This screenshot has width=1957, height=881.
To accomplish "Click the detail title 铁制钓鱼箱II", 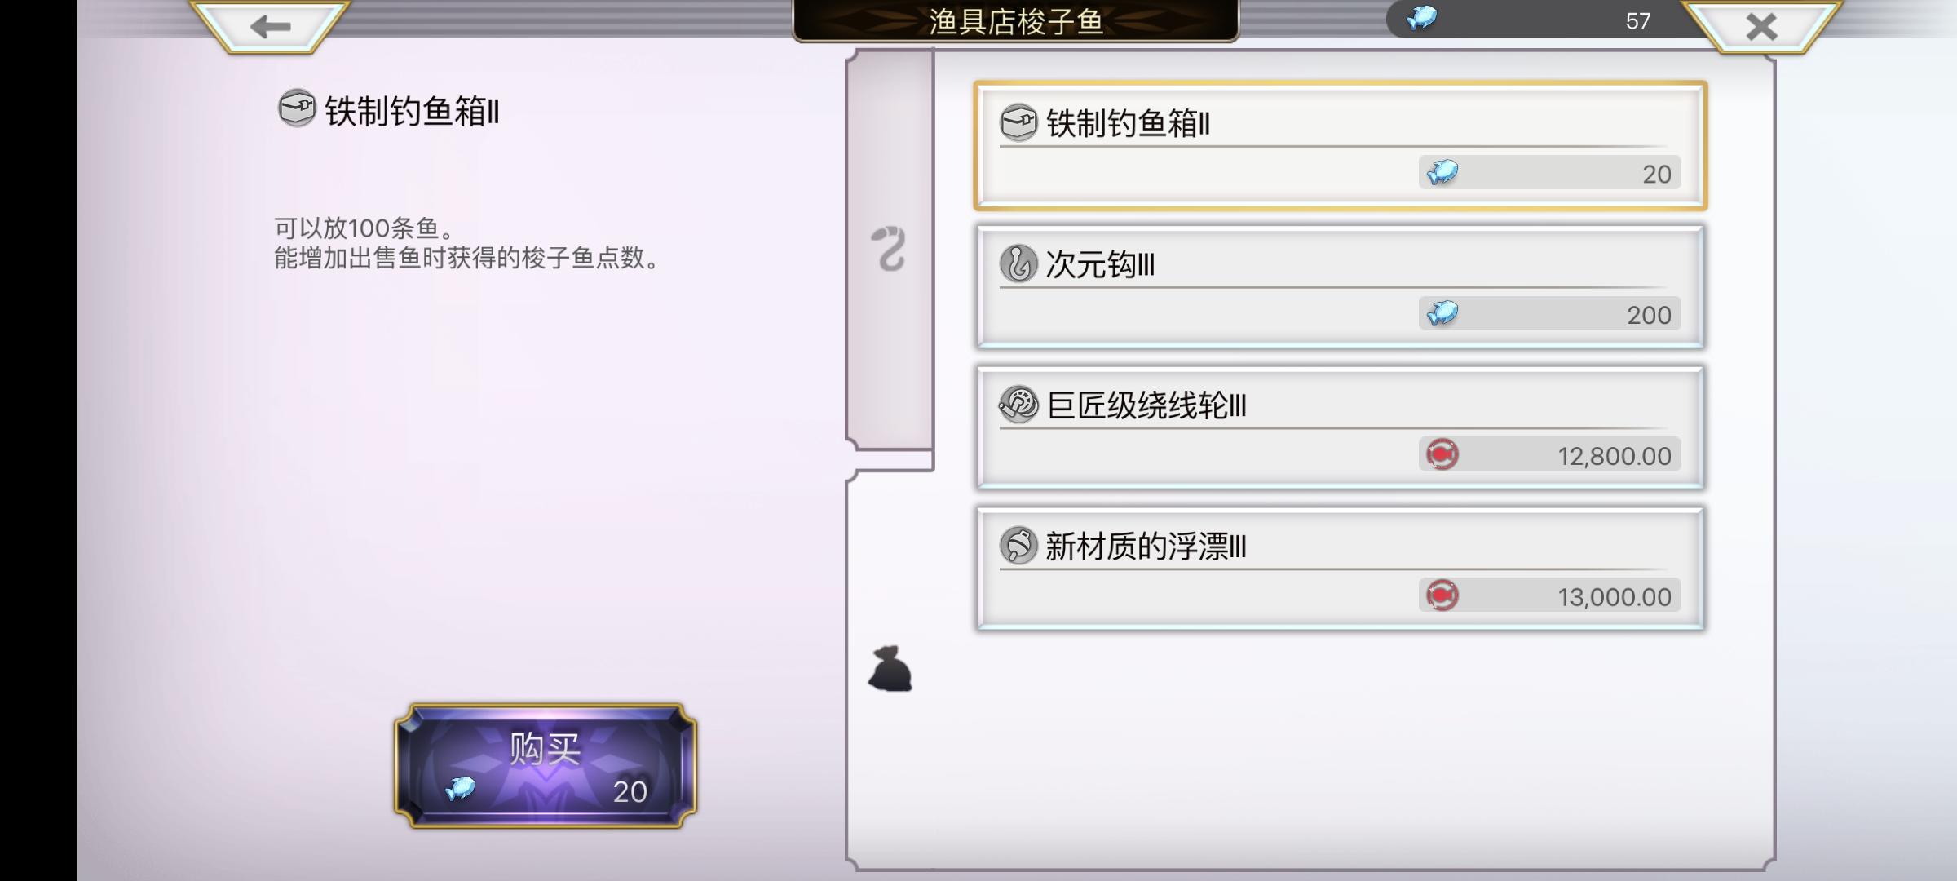I will tap(412, 111).
